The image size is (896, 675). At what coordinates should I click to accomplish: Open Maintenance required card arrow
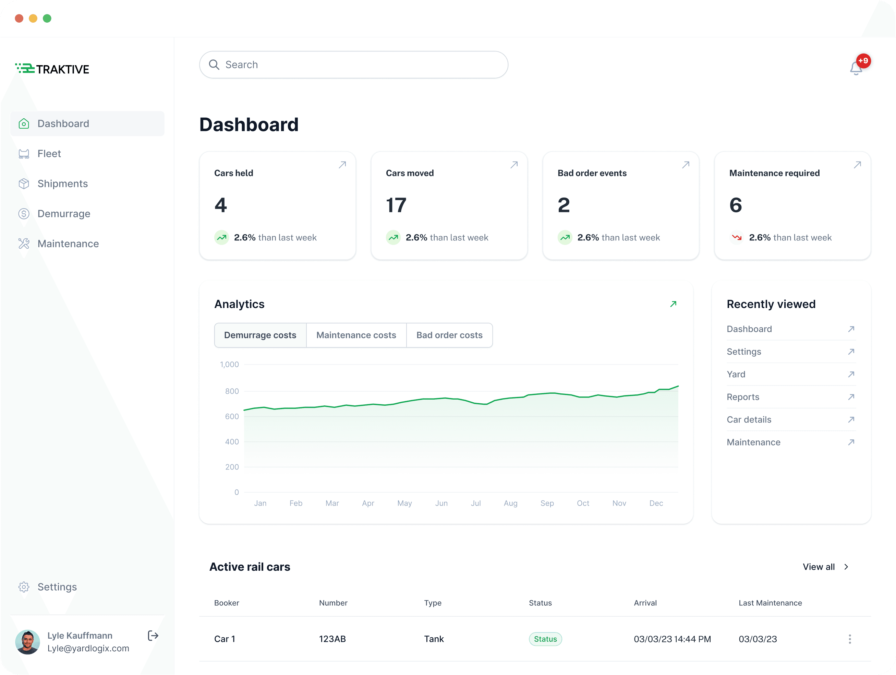[x=857, y=165]
